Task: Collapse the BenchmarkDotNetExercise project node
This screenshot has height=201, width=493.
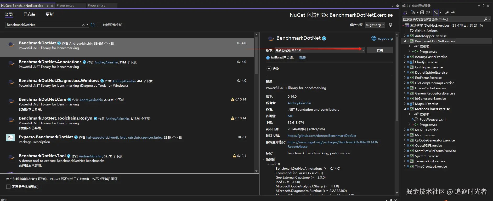Action: coord(405,41)
